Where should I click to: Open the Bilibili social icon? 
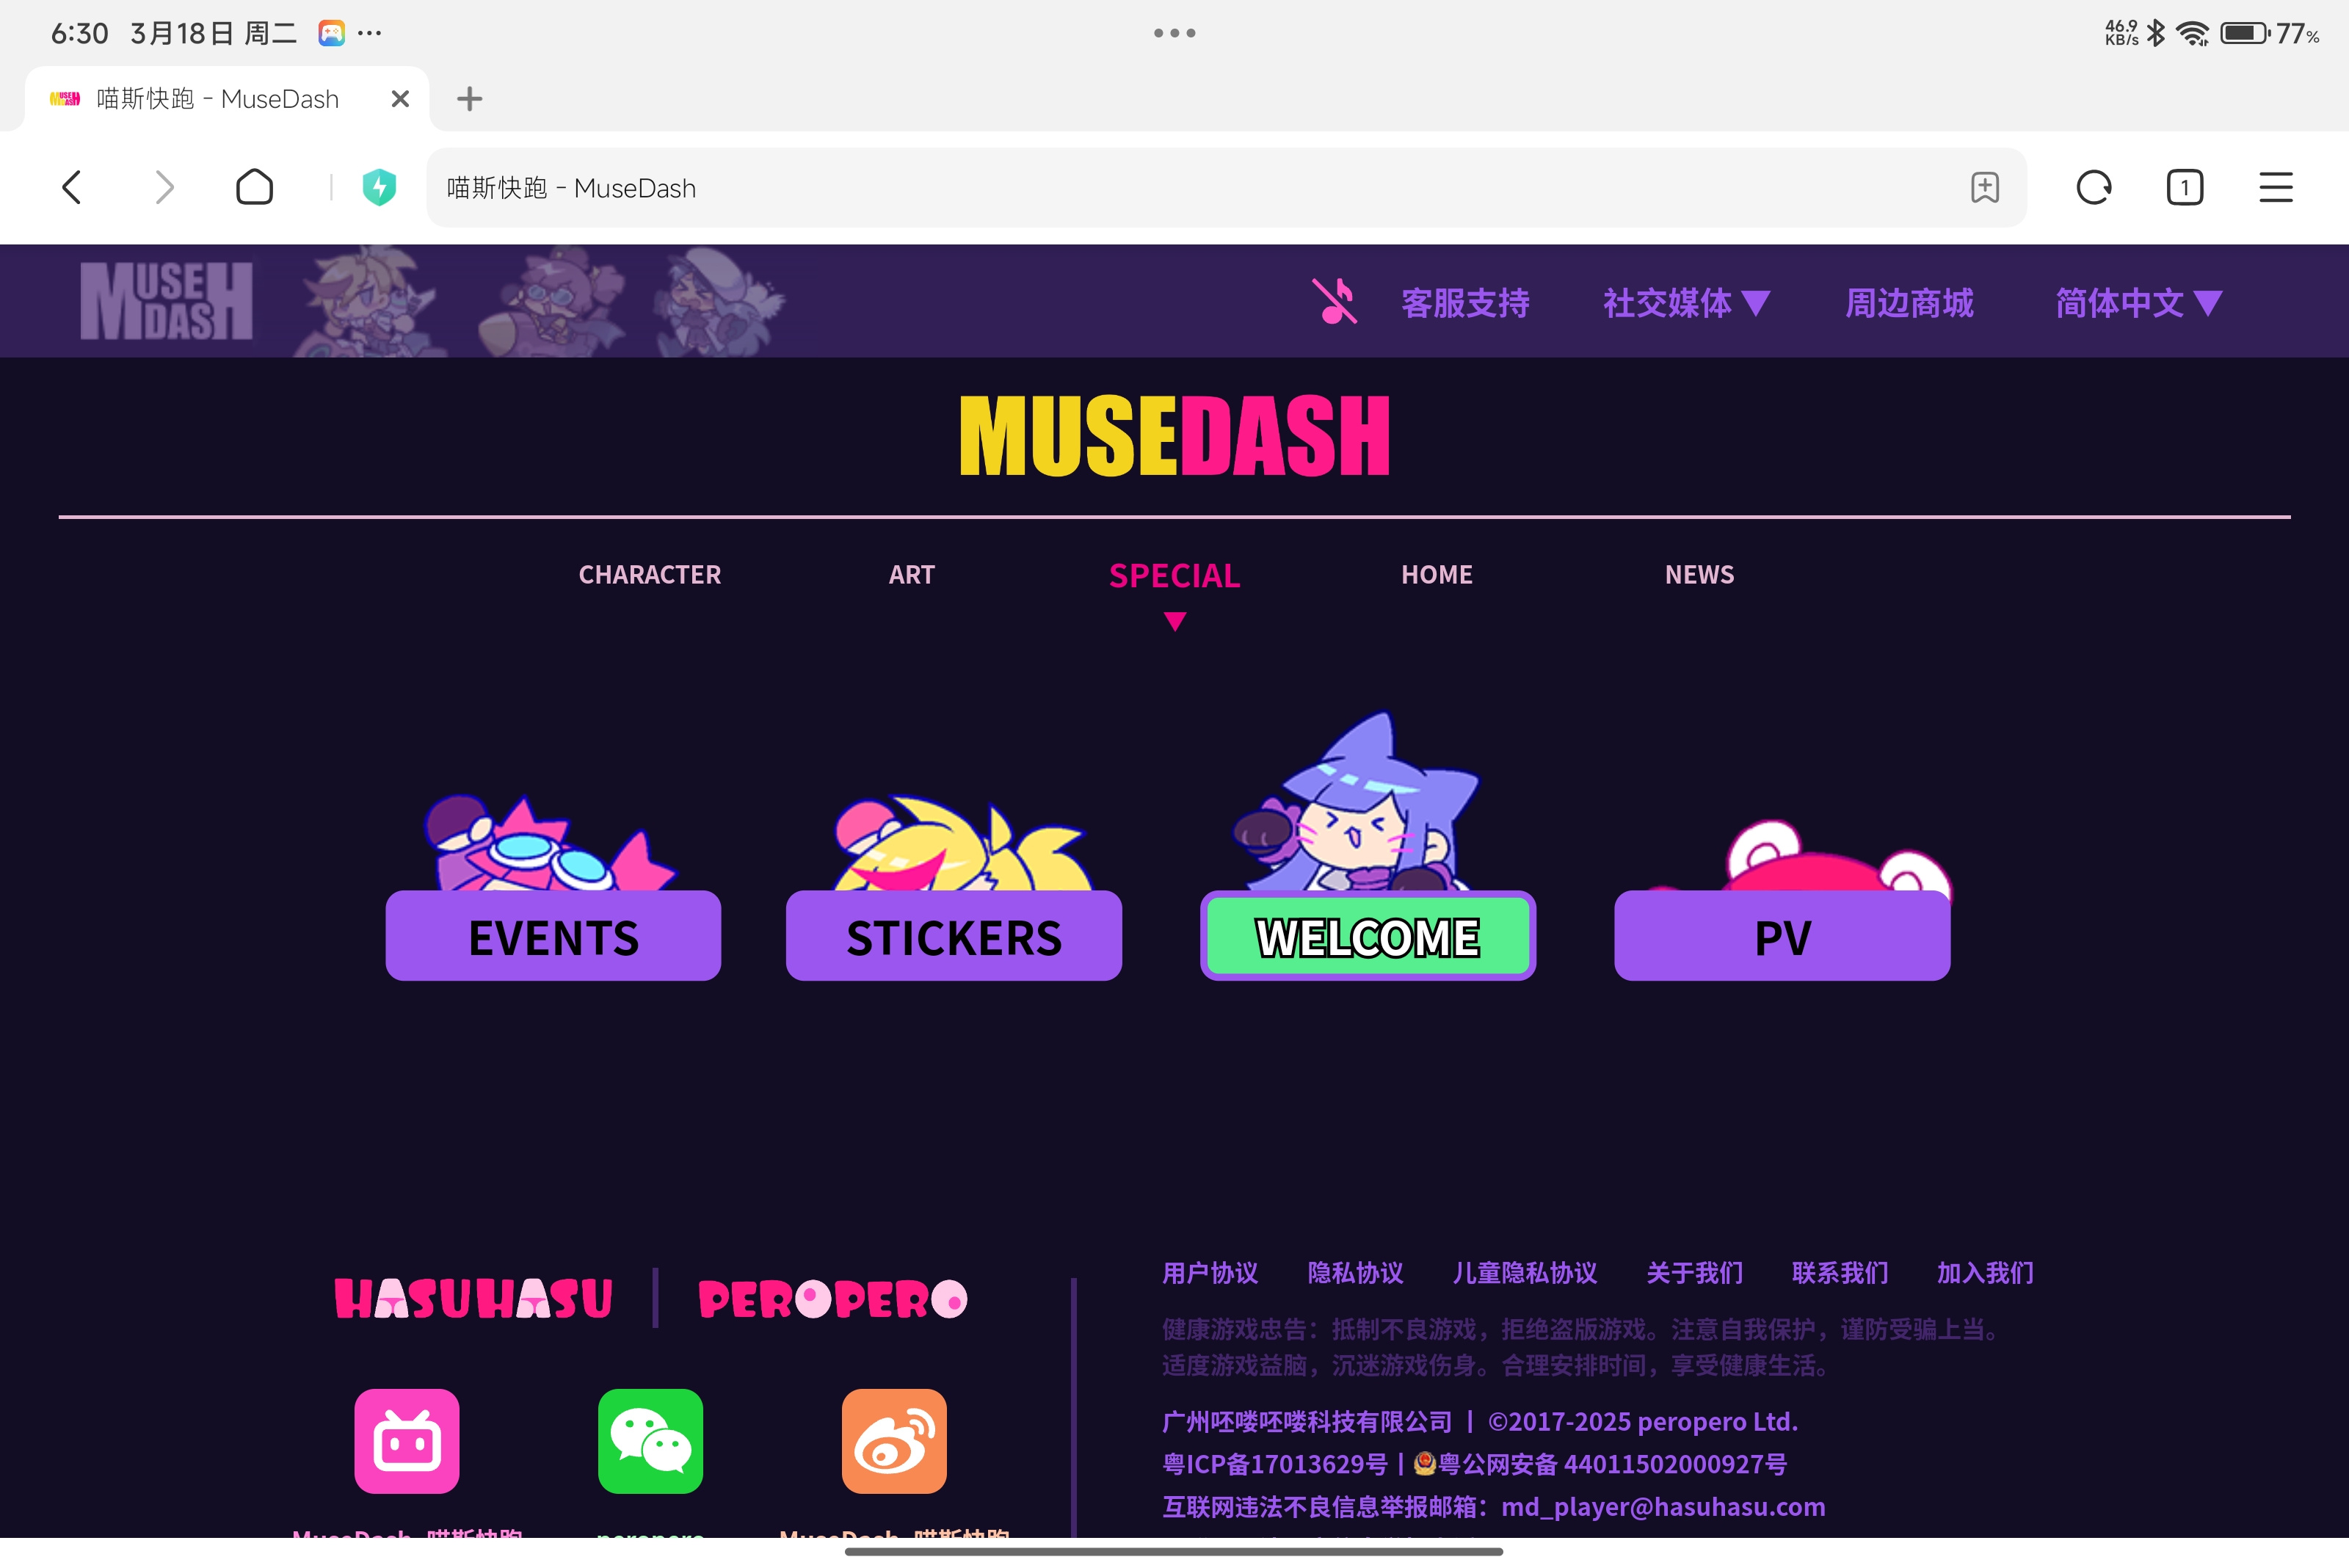click(x=407, y=1441)
